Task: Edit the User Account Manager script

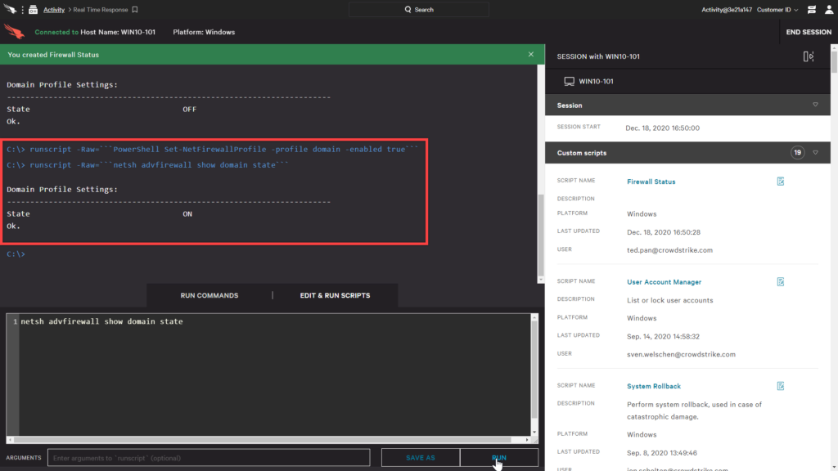Action: click(780, 282)
